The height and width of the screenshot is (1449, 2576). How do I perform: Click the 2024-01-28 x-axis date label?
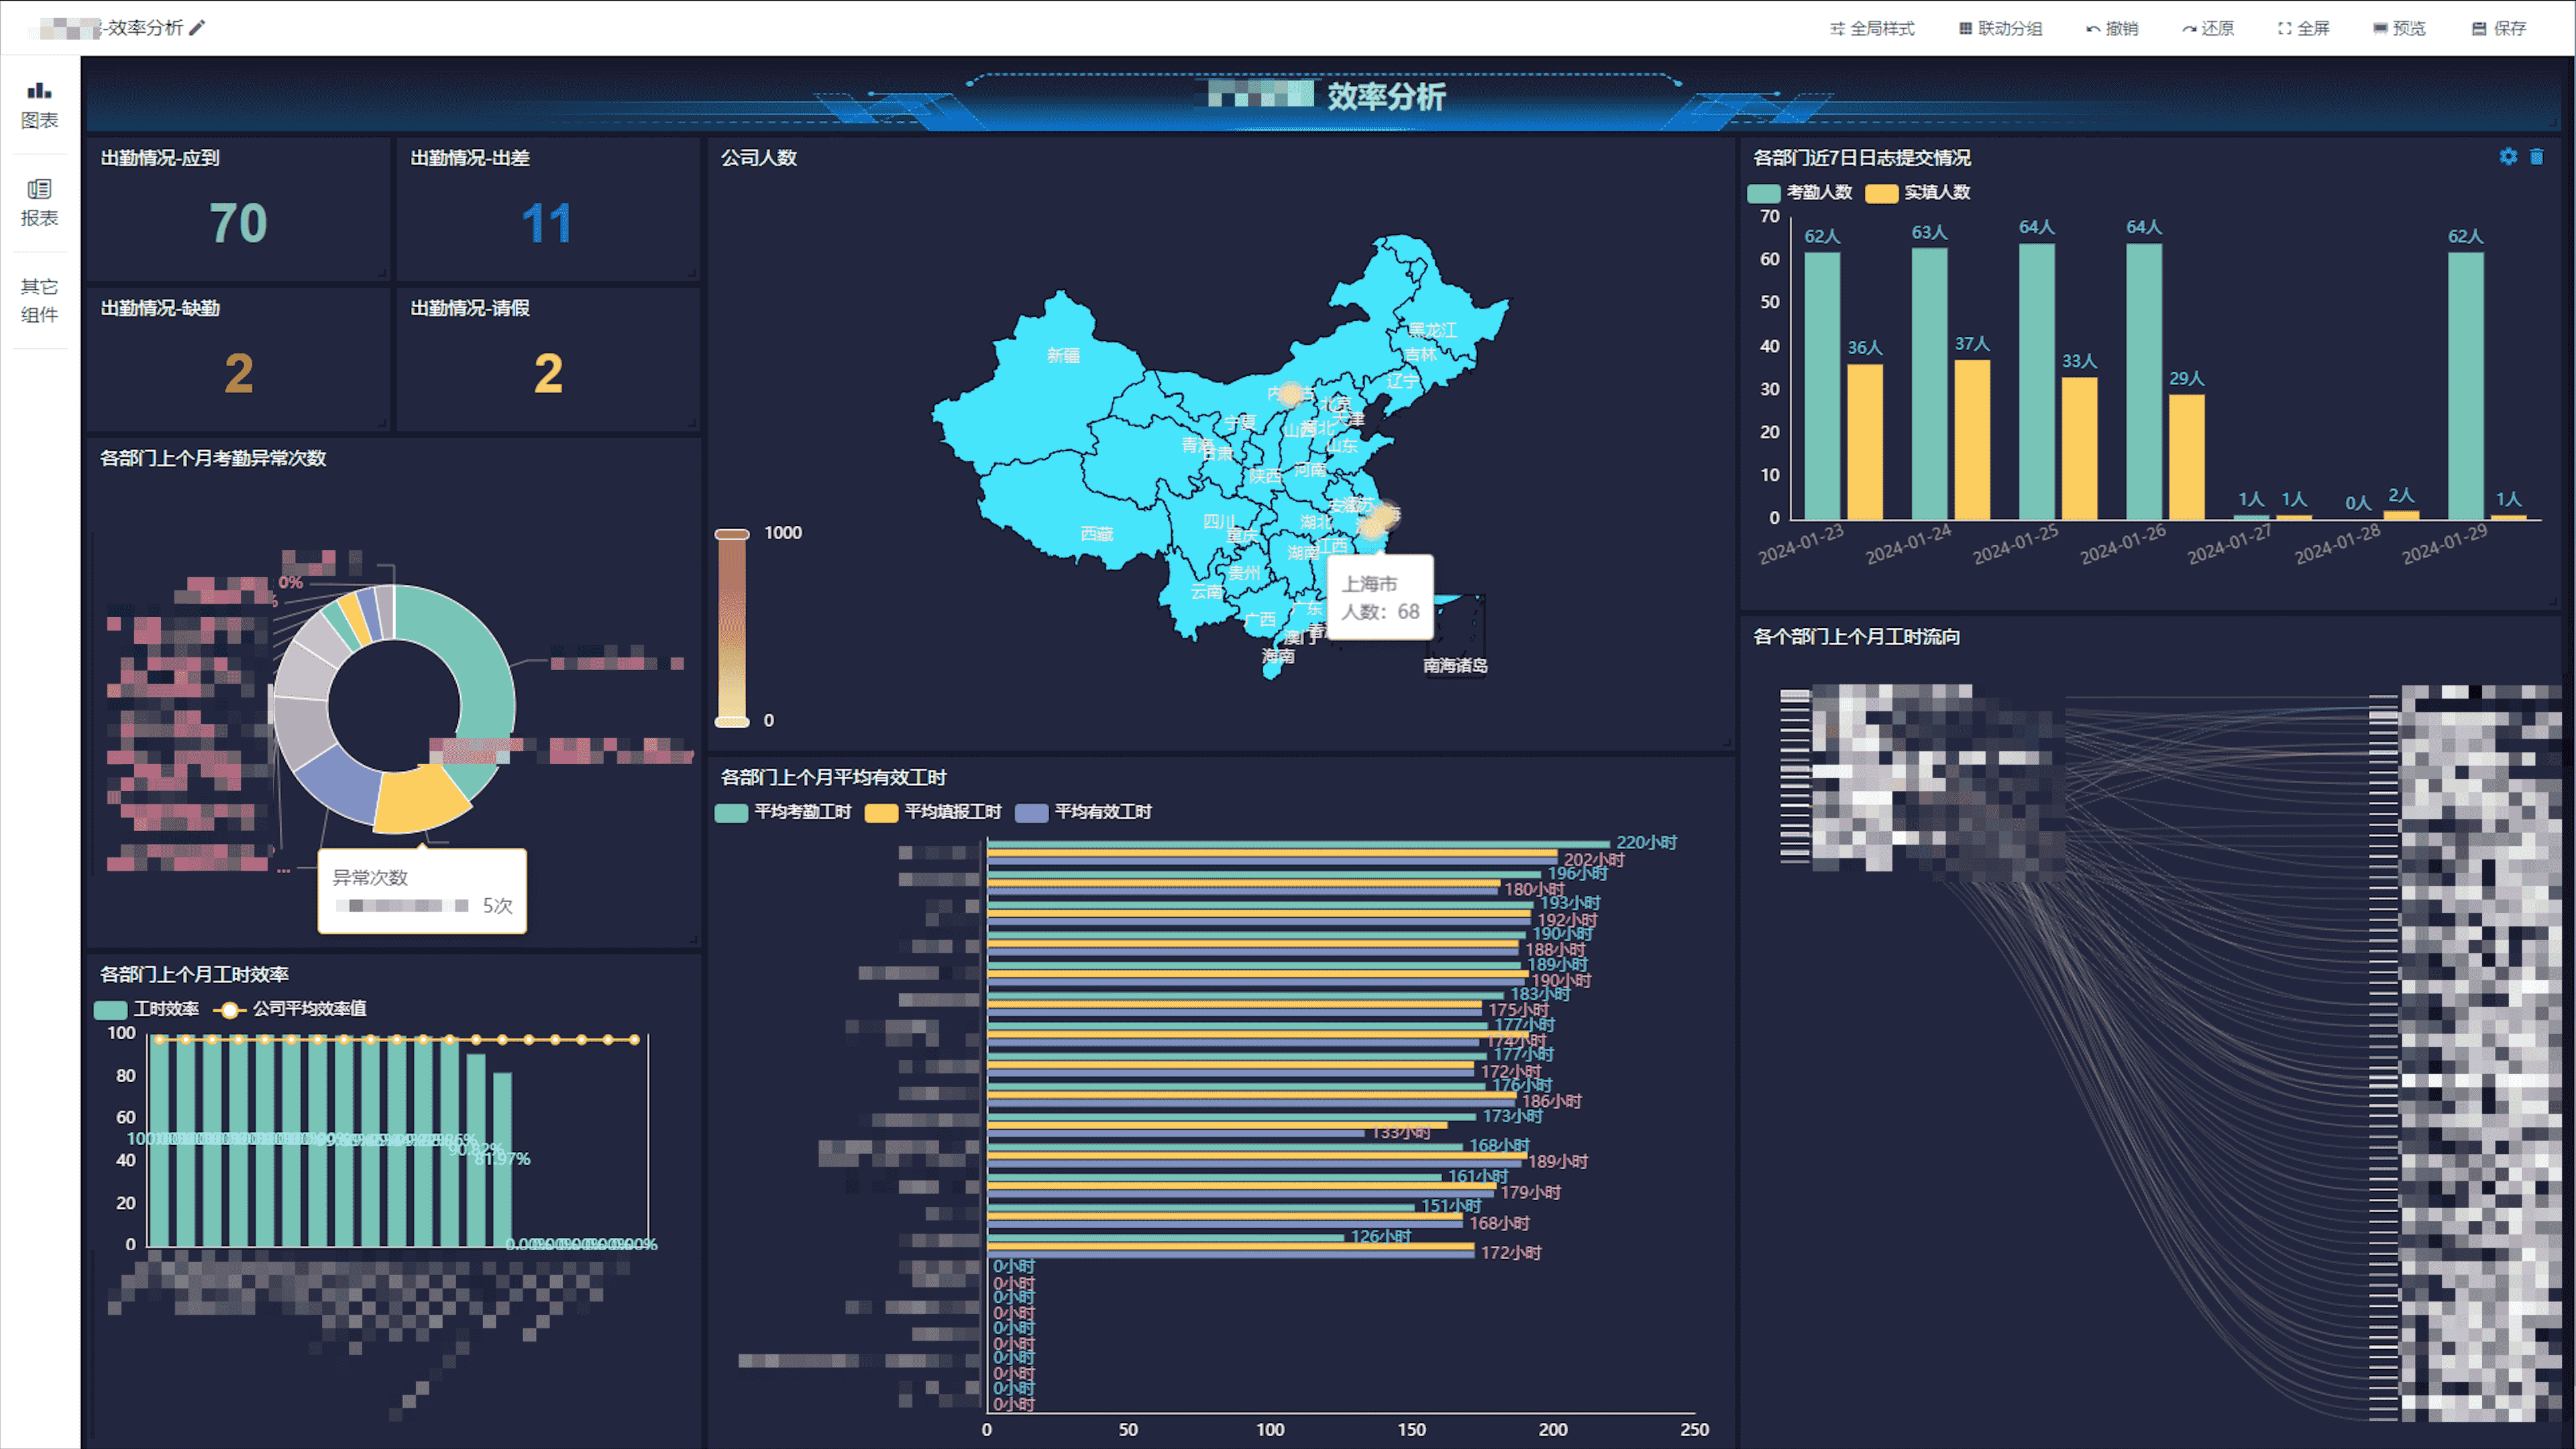point(2337,545)
